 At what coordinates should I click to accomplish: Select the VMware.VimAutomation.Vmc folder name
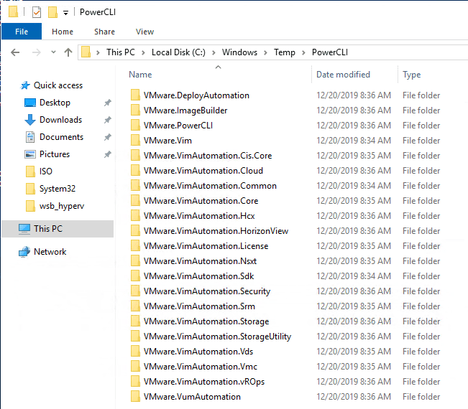(201, 367)
